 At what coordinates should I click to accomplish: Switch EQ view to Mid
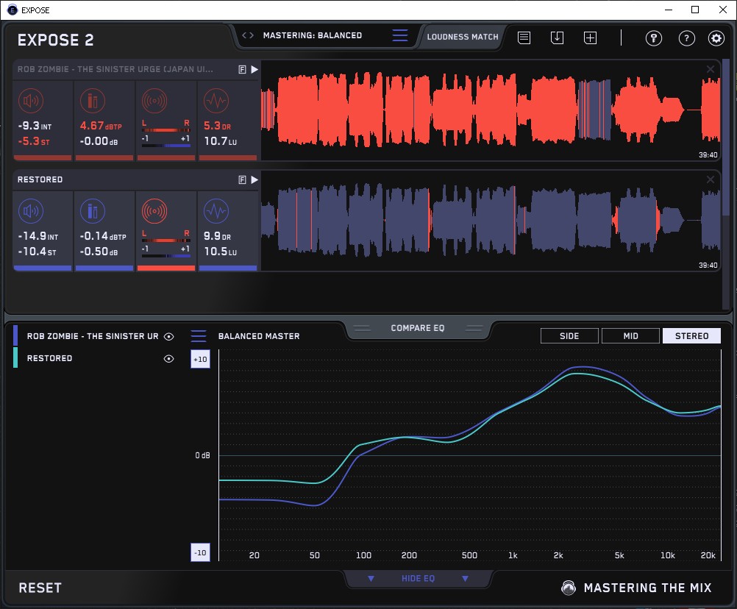[630, 336]
